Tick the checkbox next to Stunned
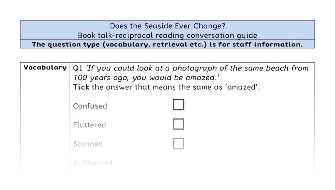335x190 pixels. pos(178,143)
